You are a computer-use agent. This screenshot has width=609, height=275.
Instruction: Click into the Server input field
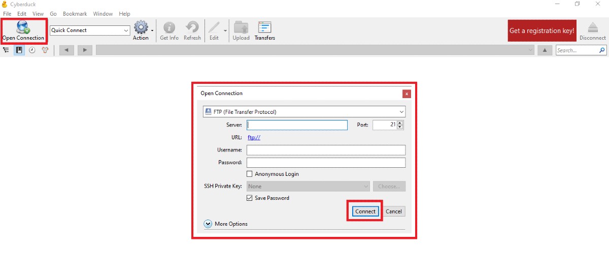pos(297,125)
